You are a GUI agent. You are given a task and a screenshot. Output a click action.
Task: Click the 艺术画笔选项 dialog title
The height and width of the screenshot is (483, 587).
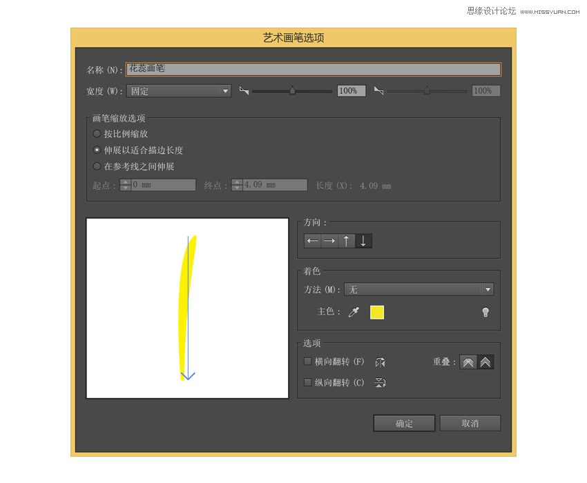pos(293,38)
